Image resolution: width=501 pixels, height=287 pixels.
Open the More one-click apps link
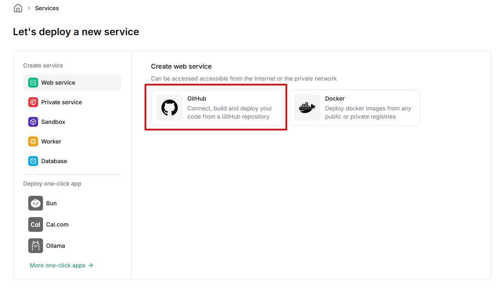pos(61,265)
